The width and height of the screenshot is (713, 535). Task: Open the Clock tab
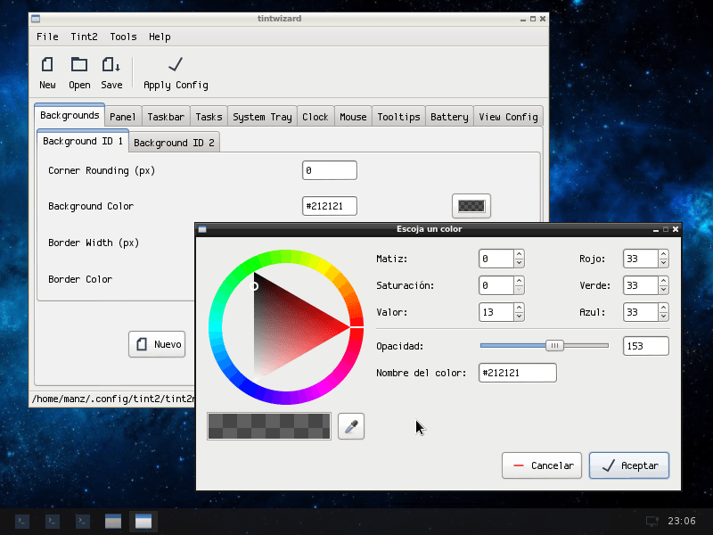pyautogui.click(x=316, y=117)
